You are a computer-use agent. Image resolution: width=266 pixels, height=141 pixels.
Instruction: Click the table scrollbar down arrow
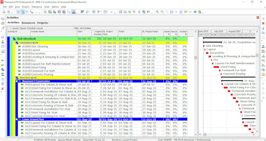pyautogui.click(x=196, y=134)
